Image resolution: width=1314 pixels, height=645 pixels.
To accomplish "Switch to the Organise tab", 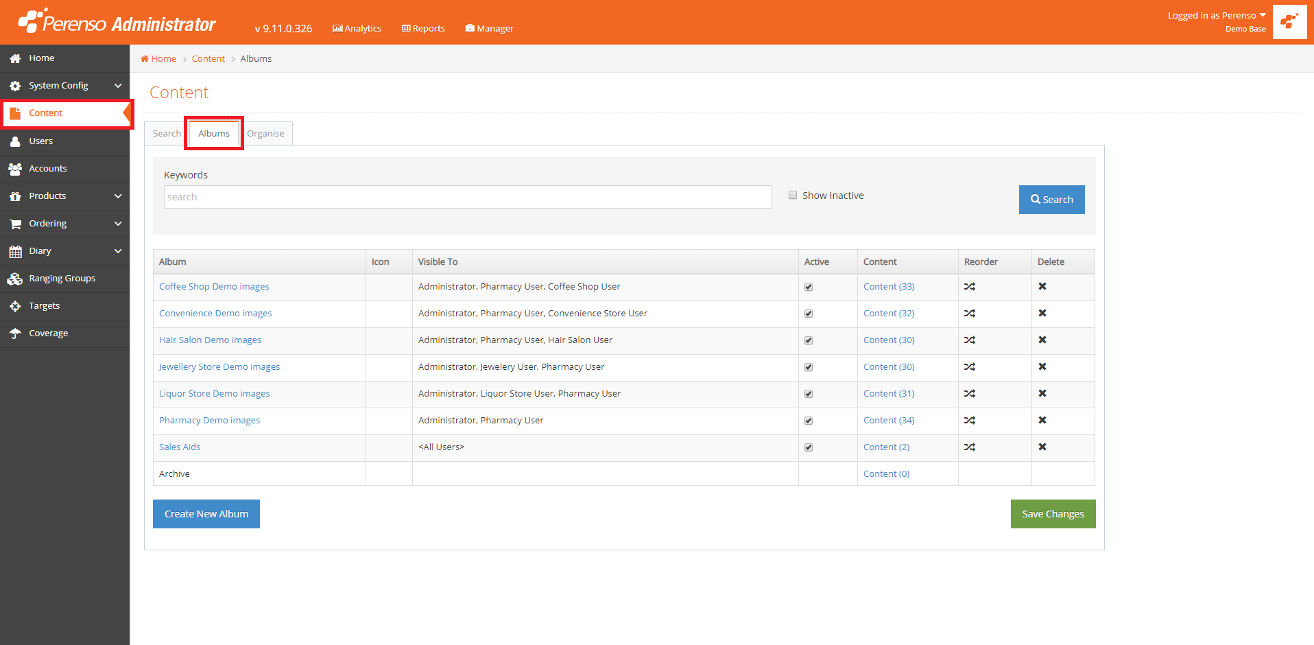I will (x=265, y=134).
